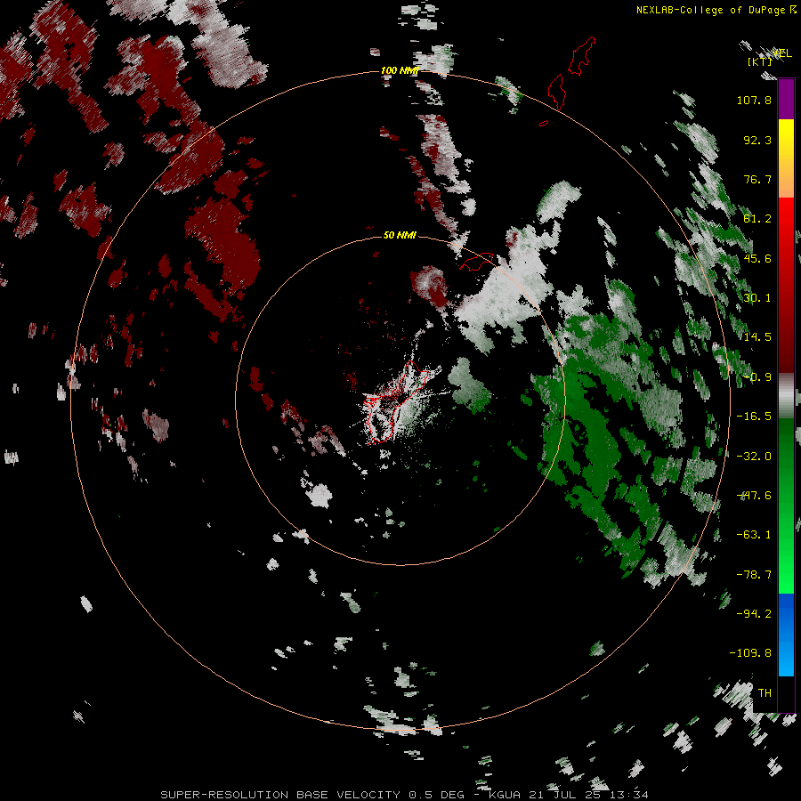Pick the bright red segment of the color bar
Screen dimensions: 801x801
tap(786, 220)
